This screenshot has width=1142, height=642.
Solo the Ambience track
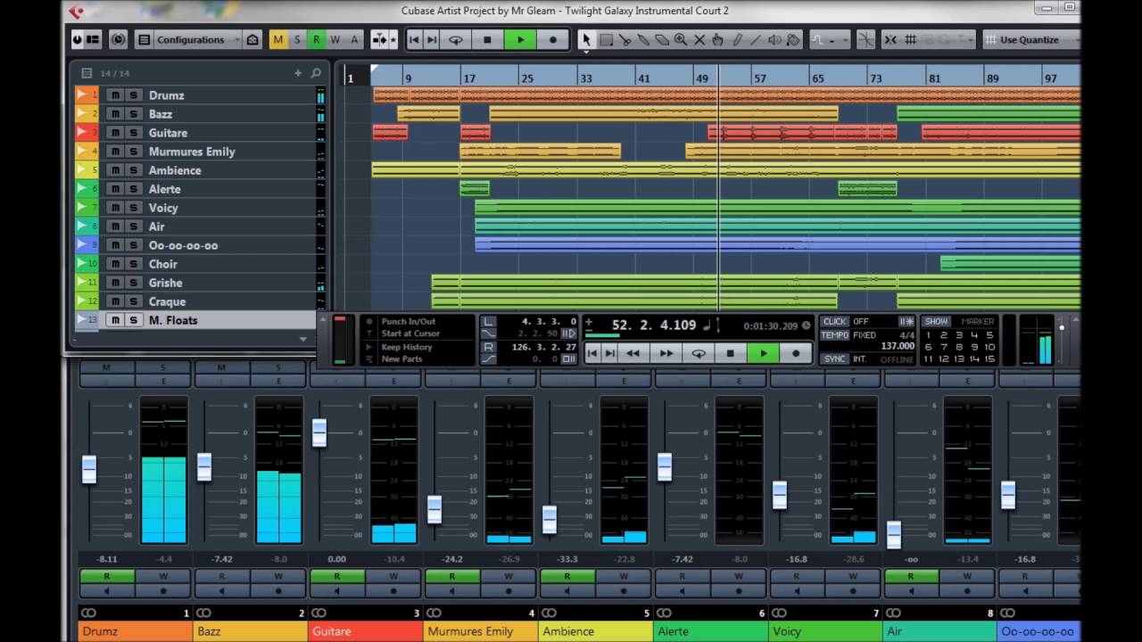(x=133, y=170)
